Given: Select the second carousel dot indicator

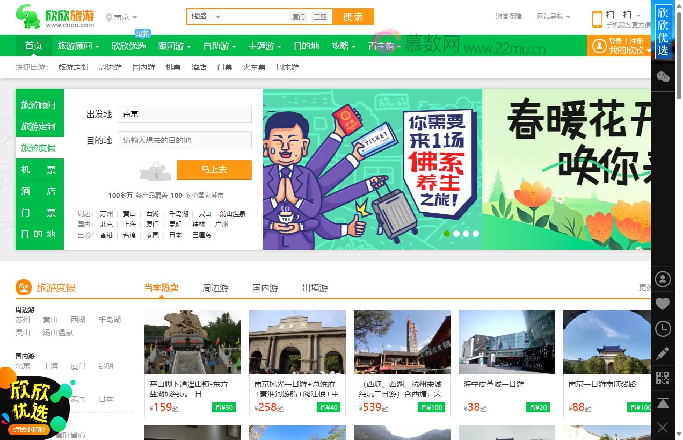Looking at the screenshot, I should [x=456, y=234].
